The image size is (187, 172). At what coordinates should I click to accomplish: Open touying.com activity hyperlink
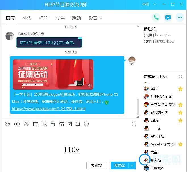[x=48, y=109]
